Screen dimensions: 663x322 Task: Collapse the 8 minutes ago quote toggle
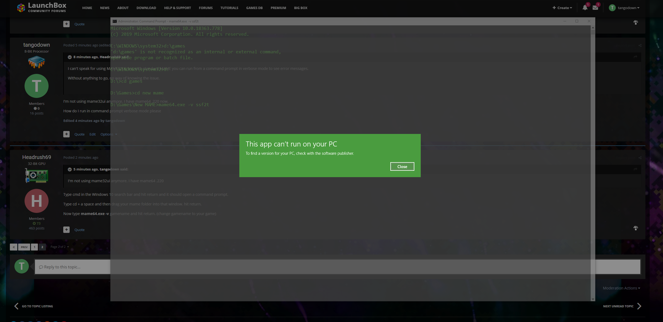coord(70,57)
